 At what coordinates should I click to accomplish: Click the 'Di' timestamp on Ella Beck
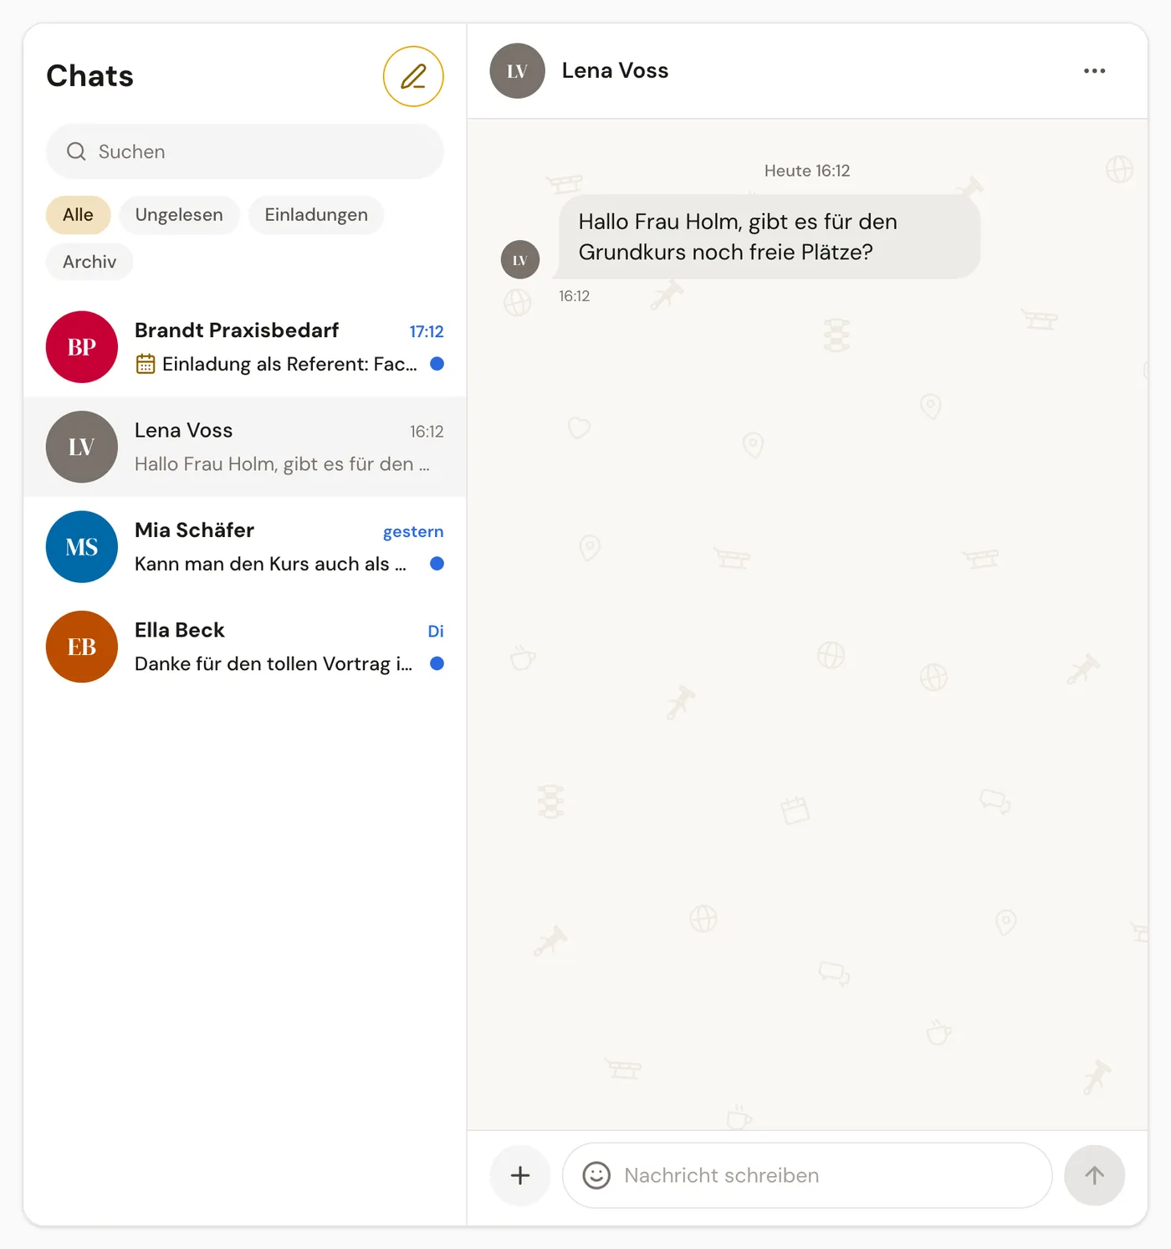coord(436,632)
